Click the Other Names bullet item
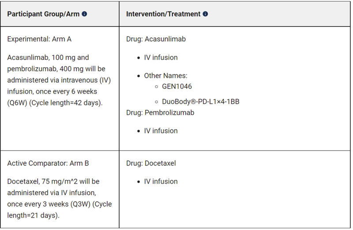Screen dimensions: 353x230 165,76
